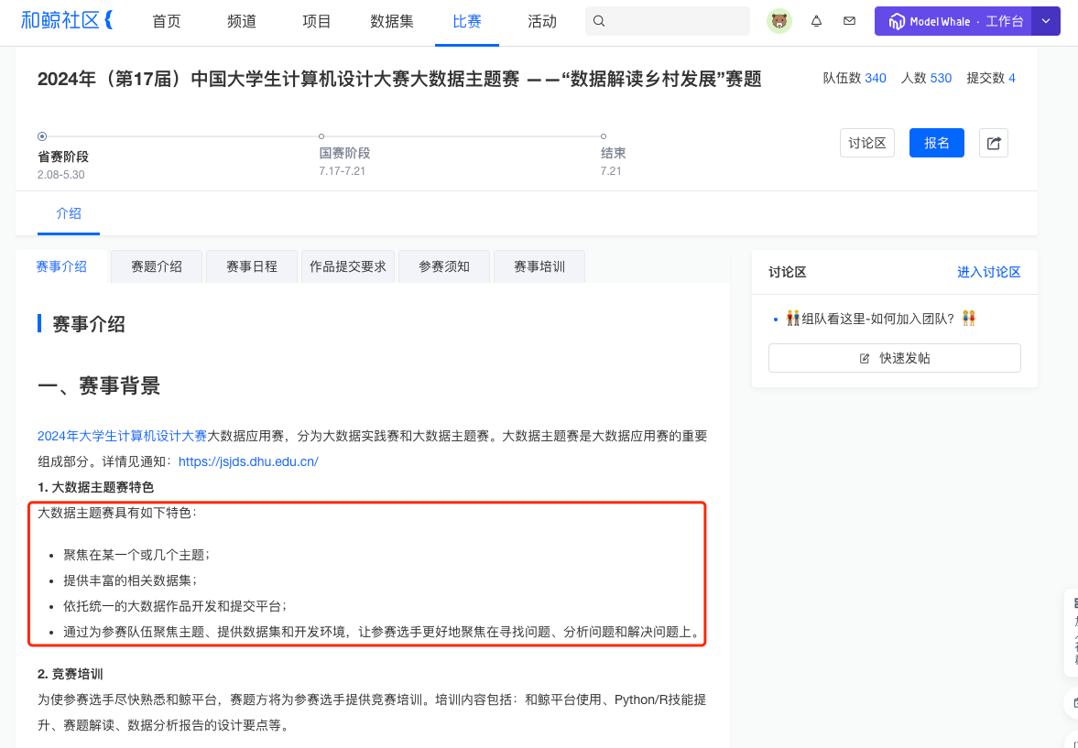Open the bear avatar profile

click(779, 21)
